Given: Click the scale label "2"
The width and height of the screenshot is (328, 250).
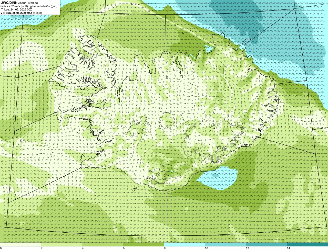Looking at the screenshot, I should [42, 248].
